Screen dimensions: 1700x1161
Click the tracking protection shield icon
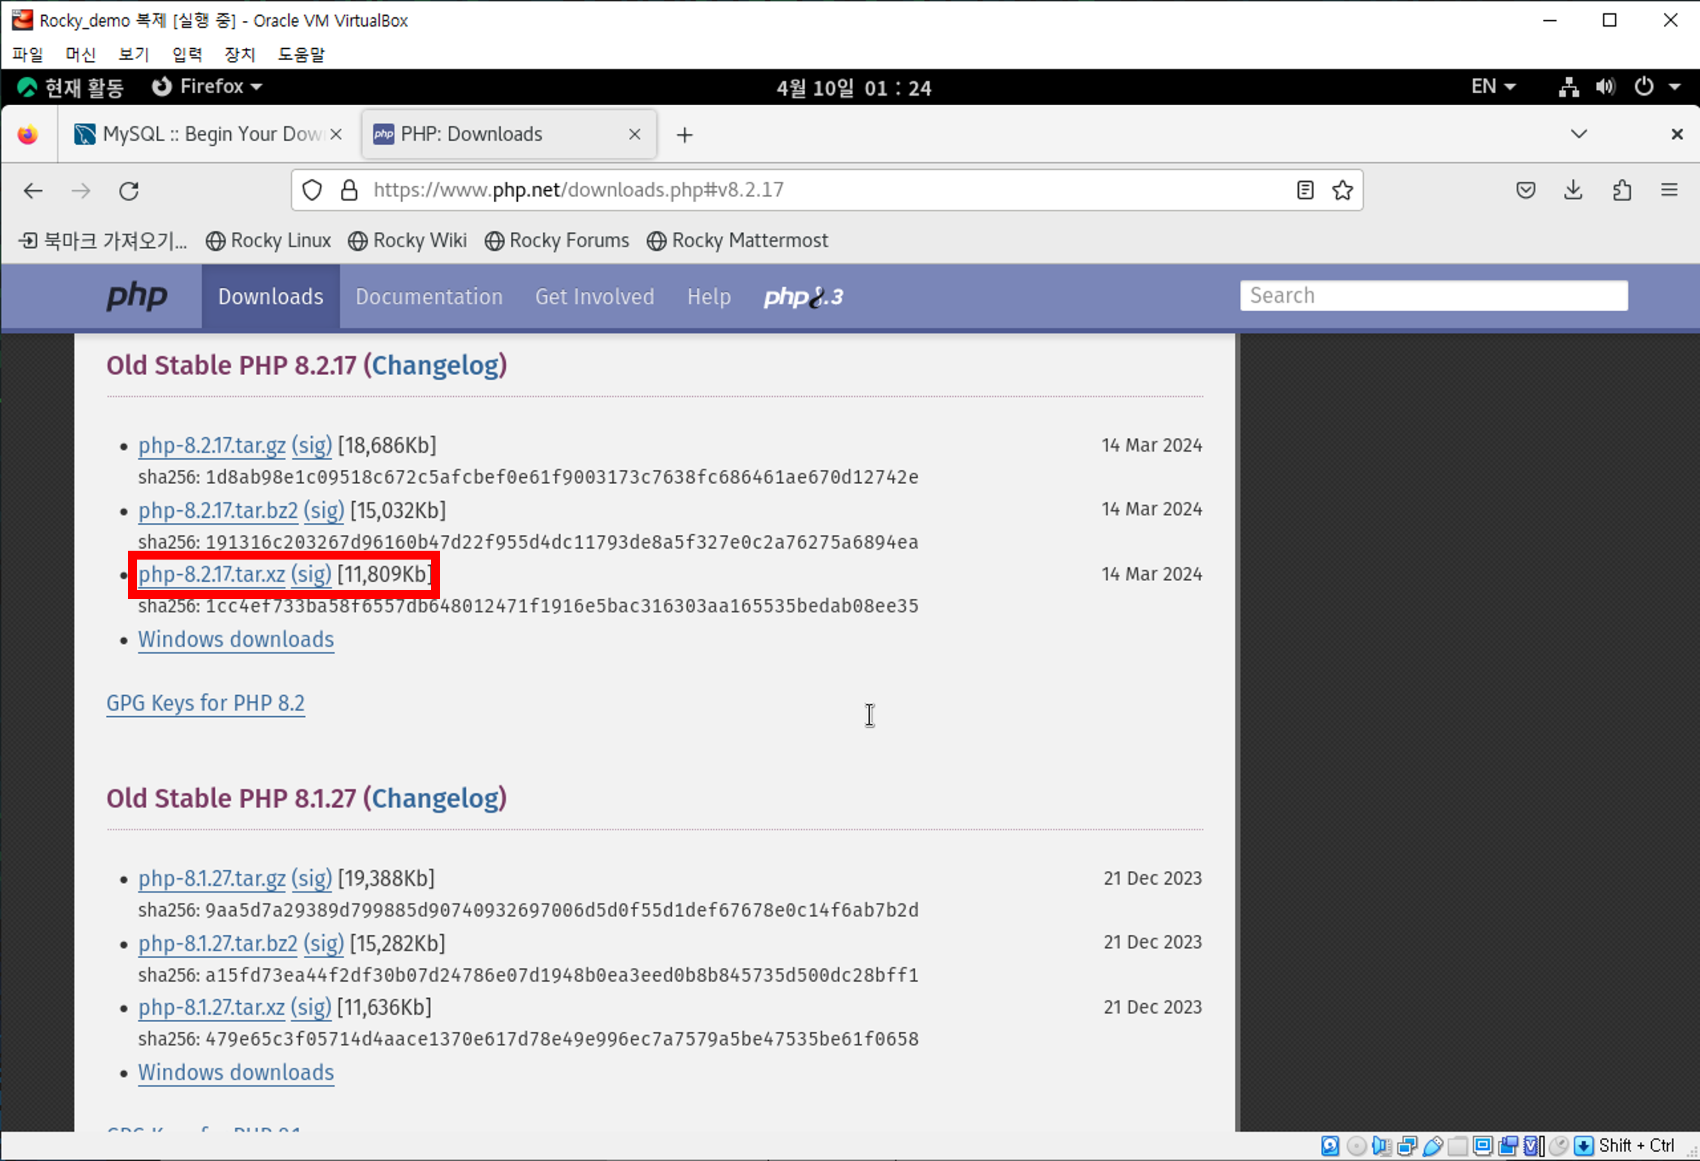[312, 190]
